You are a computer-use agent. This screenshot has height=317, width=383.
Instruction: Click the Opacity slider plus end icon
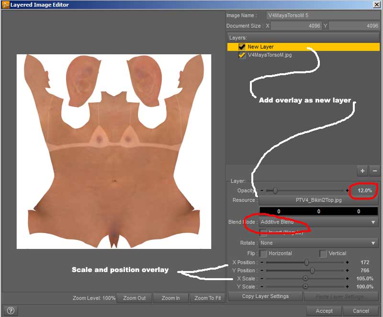click(347, 191)
